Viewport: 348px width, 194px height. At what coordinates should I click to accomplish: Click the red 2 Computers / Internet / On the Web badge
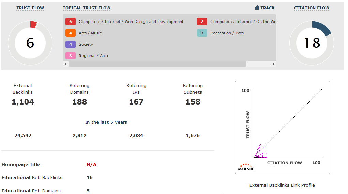point(202,22)
